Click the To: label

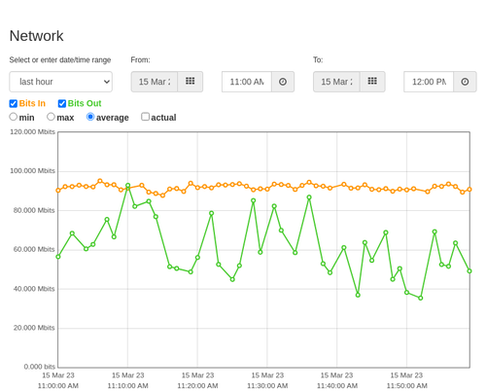tap(318, 60)
